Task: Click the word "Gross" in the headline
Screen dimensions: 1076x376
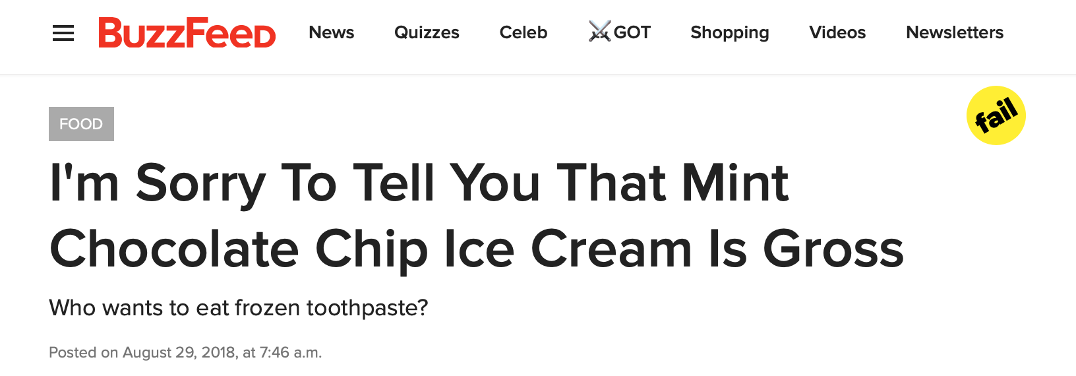Action: click(833, 249)
